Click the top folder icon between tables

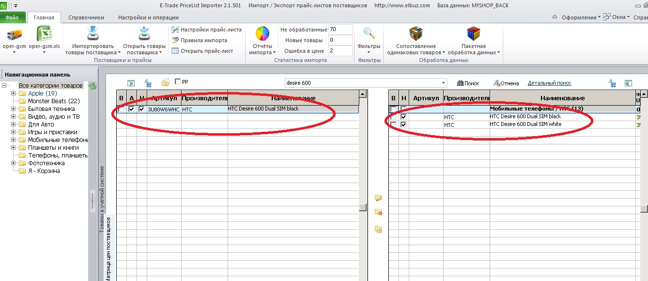[378, 198]
